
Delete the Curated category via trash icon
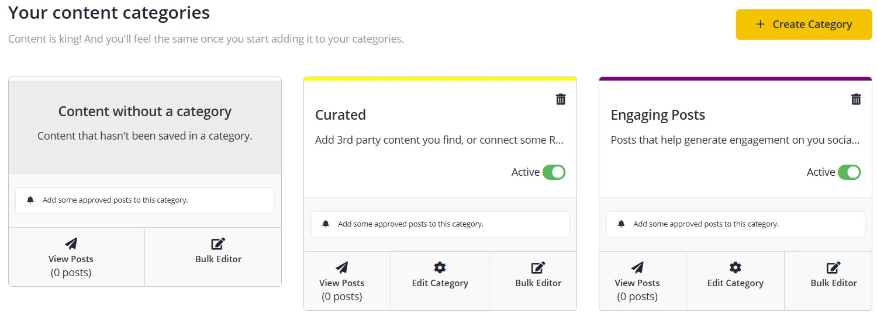click(561, 99)
